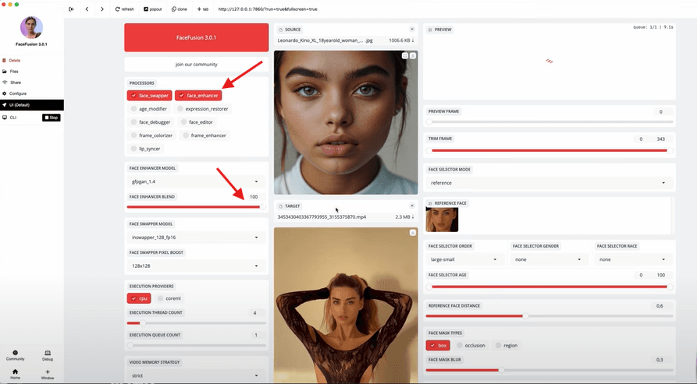This screenshot has width=697, height=384.
Task: Click the join our community button
Action: (196, 64)
